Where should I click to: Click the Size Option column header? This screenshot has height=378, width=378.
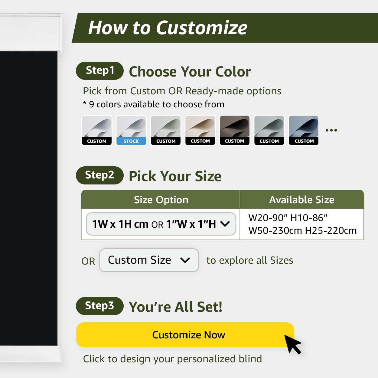point(161,200)
